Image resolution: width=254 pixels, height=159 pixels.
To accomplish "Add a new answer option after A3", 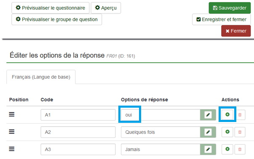I will (x=227, y=149).
